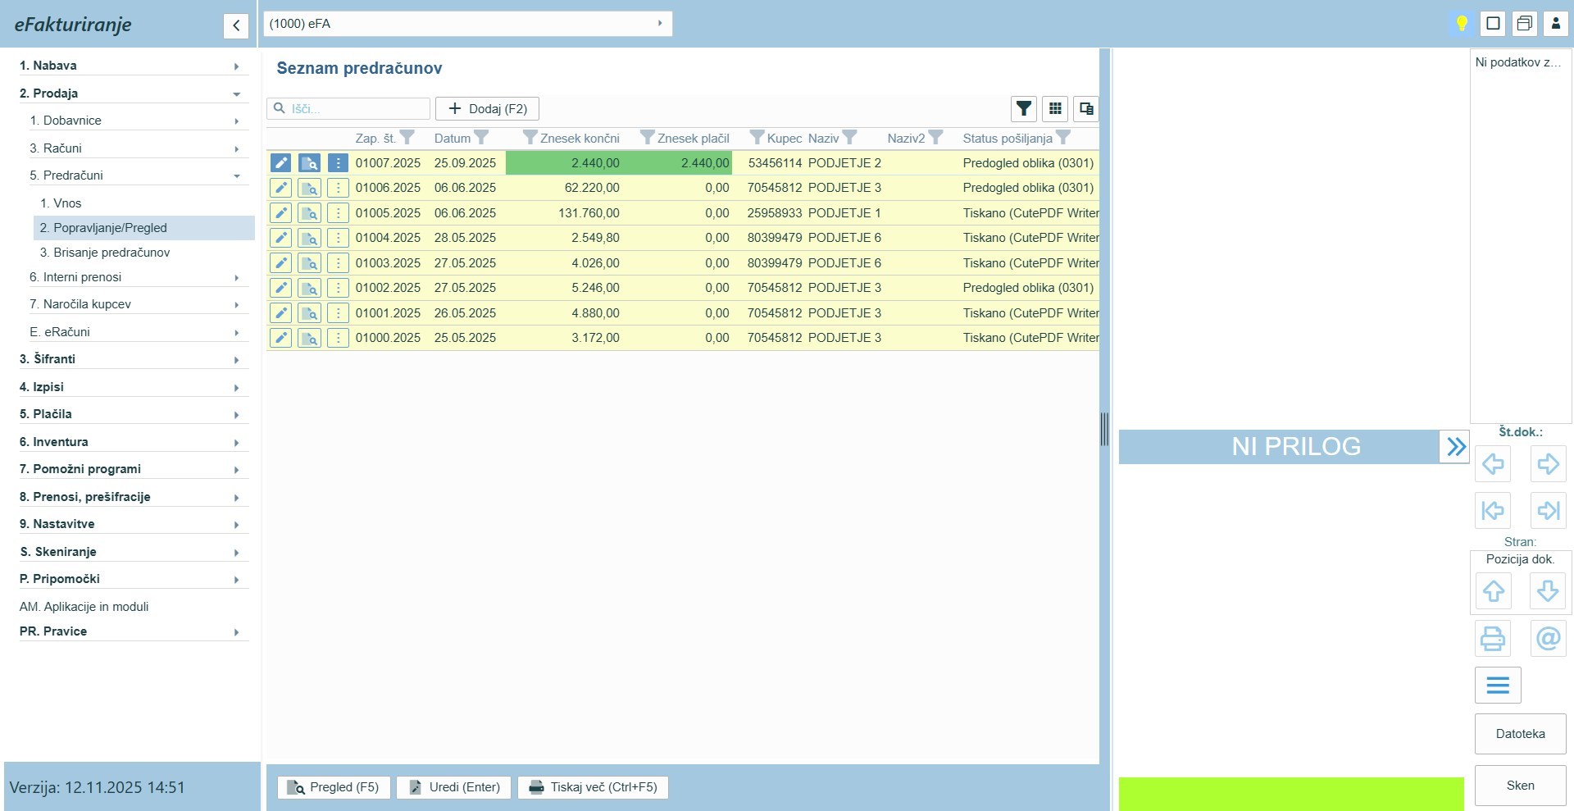Open the three-dot menu for row 01007.2025

338,163
